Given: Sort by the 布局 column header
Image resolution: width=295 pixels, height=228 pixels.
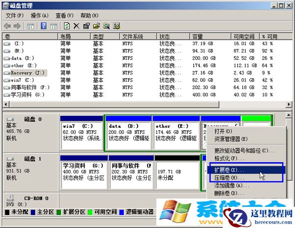Looking at the screenshot, I should 74,36.
